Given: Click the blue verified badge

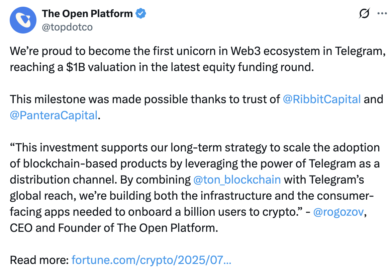Looking at the screenshot, I should coord(141,13).
